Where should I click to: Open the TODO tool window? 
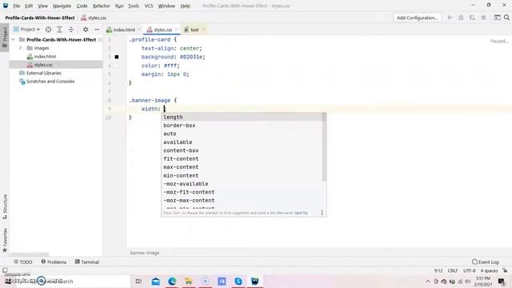point(23,262)
